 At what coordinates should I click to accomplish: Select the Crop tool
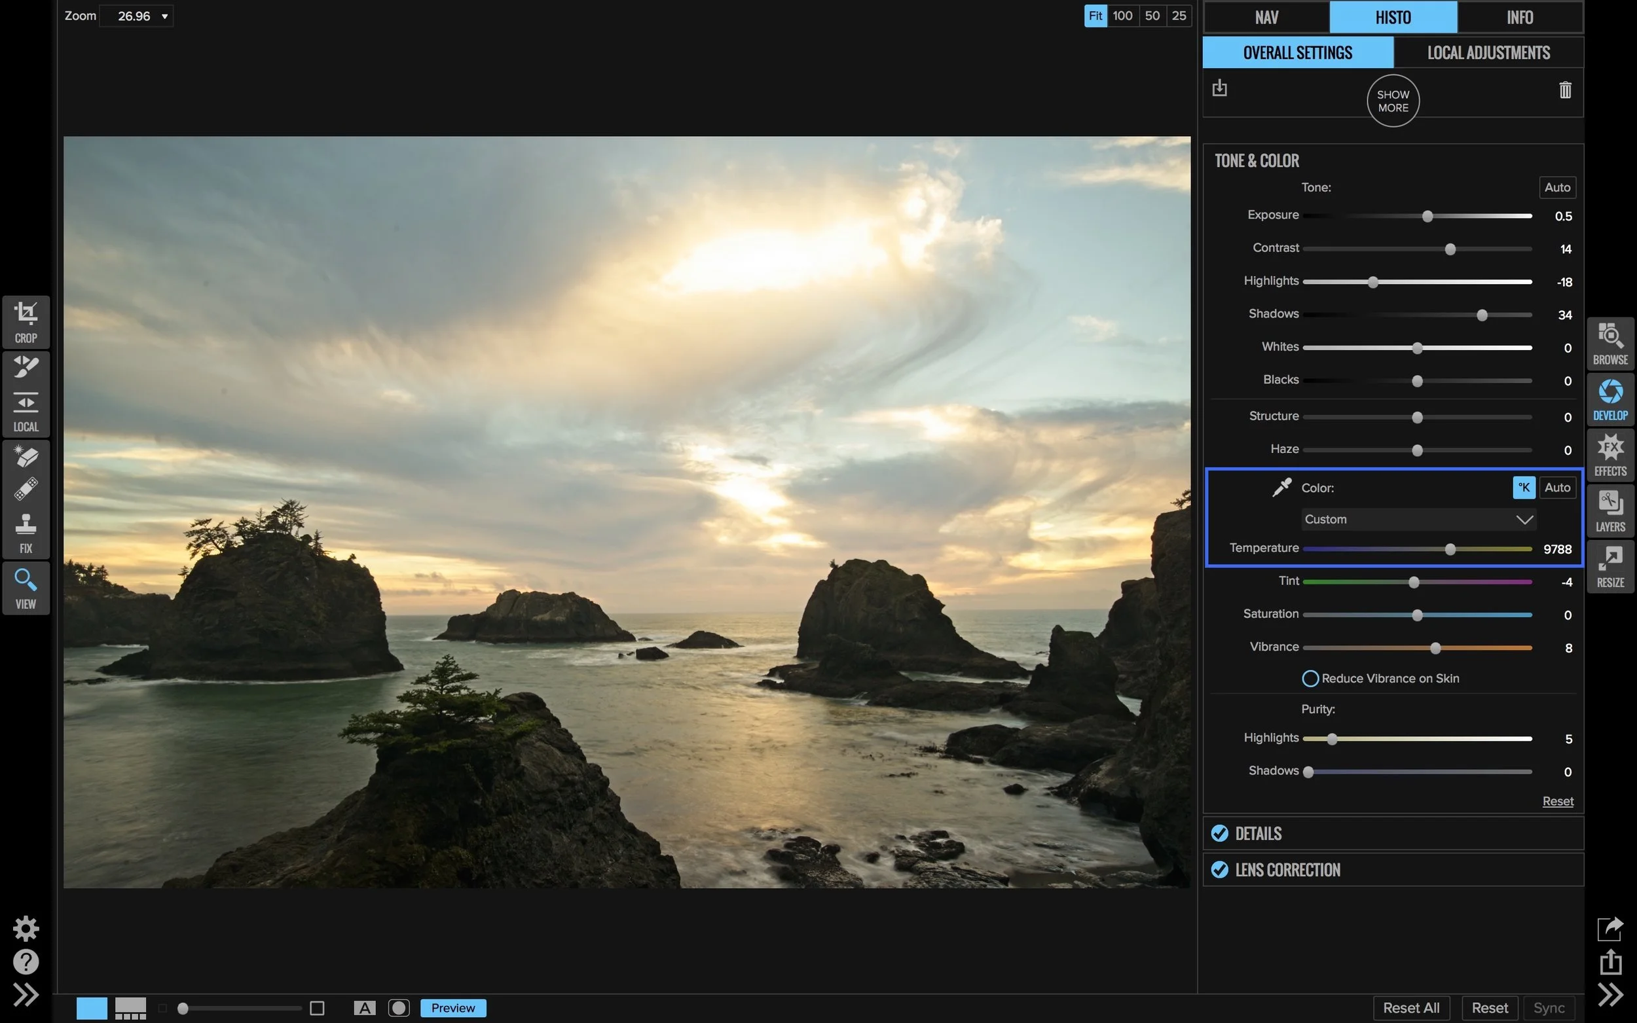pyautogui.click(x=26, y=321)
